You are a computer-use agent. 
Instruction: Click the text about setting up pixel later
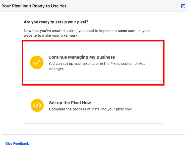tap(97, 64)
